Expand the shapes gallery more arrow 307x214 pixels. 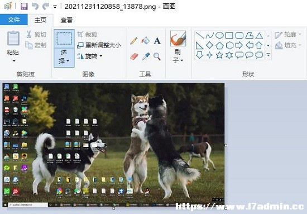point(268,55)
